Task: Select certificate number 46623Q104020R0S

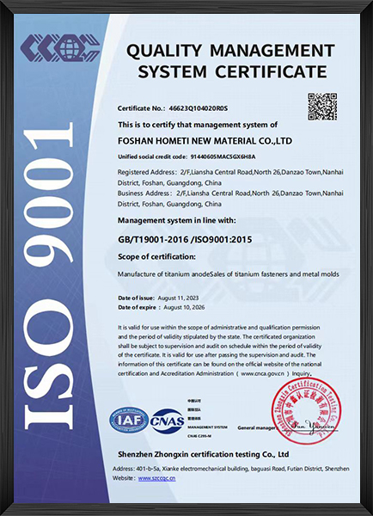Action: (x=199, y=108)
